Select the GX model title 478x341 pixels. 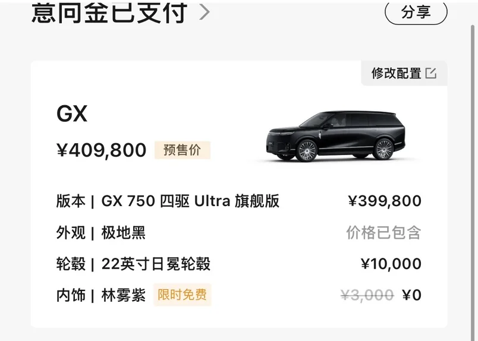pyautogui.click(x=72, y=113)
